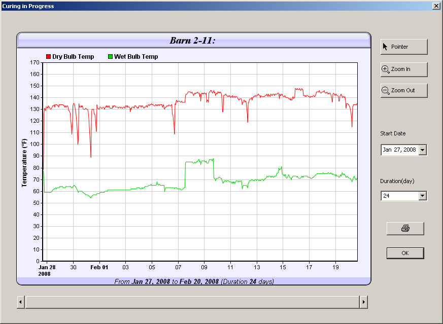
Task: Click the Zoom In magnifier button
Action: (404, 69)
